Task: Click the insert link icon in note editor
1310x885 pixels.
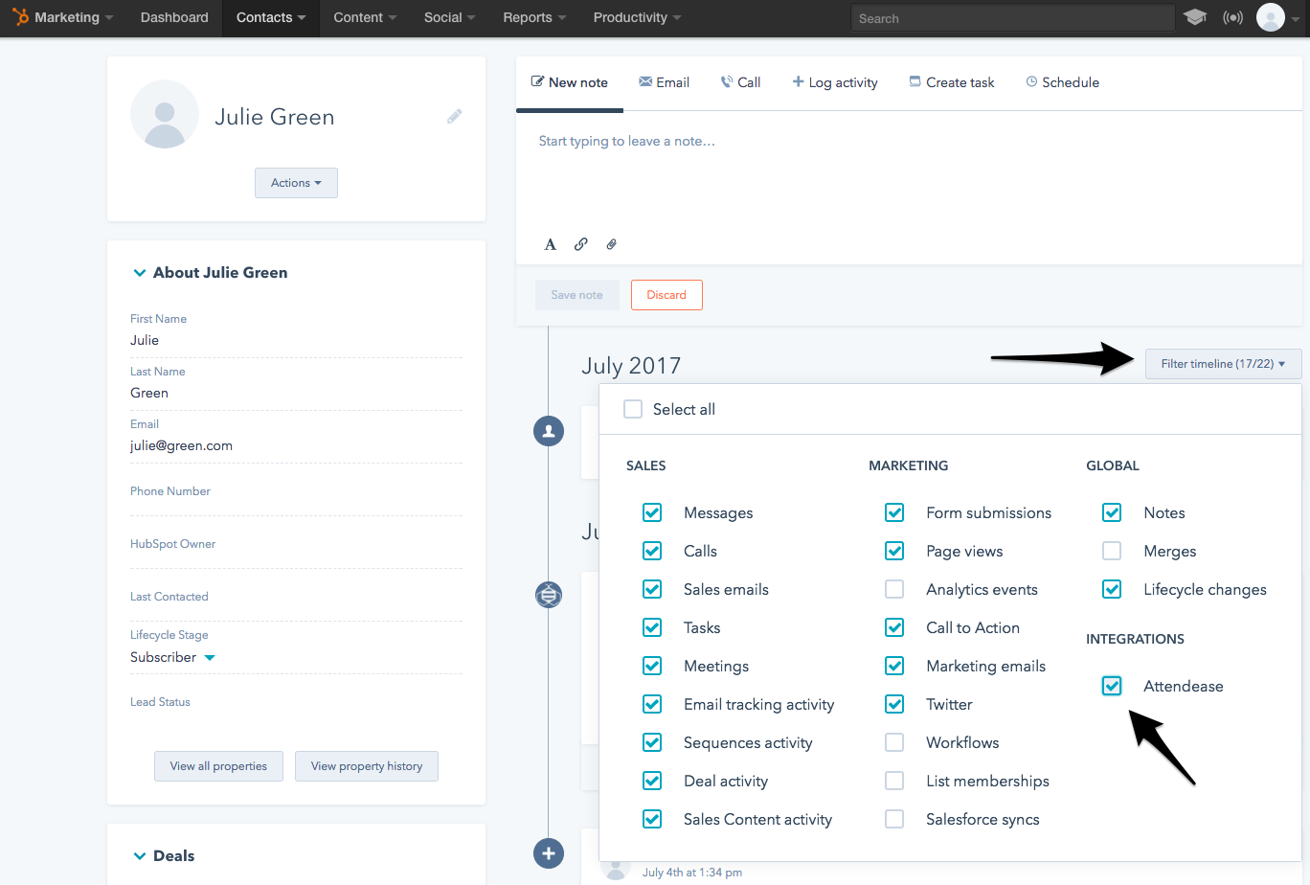Action: click(x=580, y=244)
